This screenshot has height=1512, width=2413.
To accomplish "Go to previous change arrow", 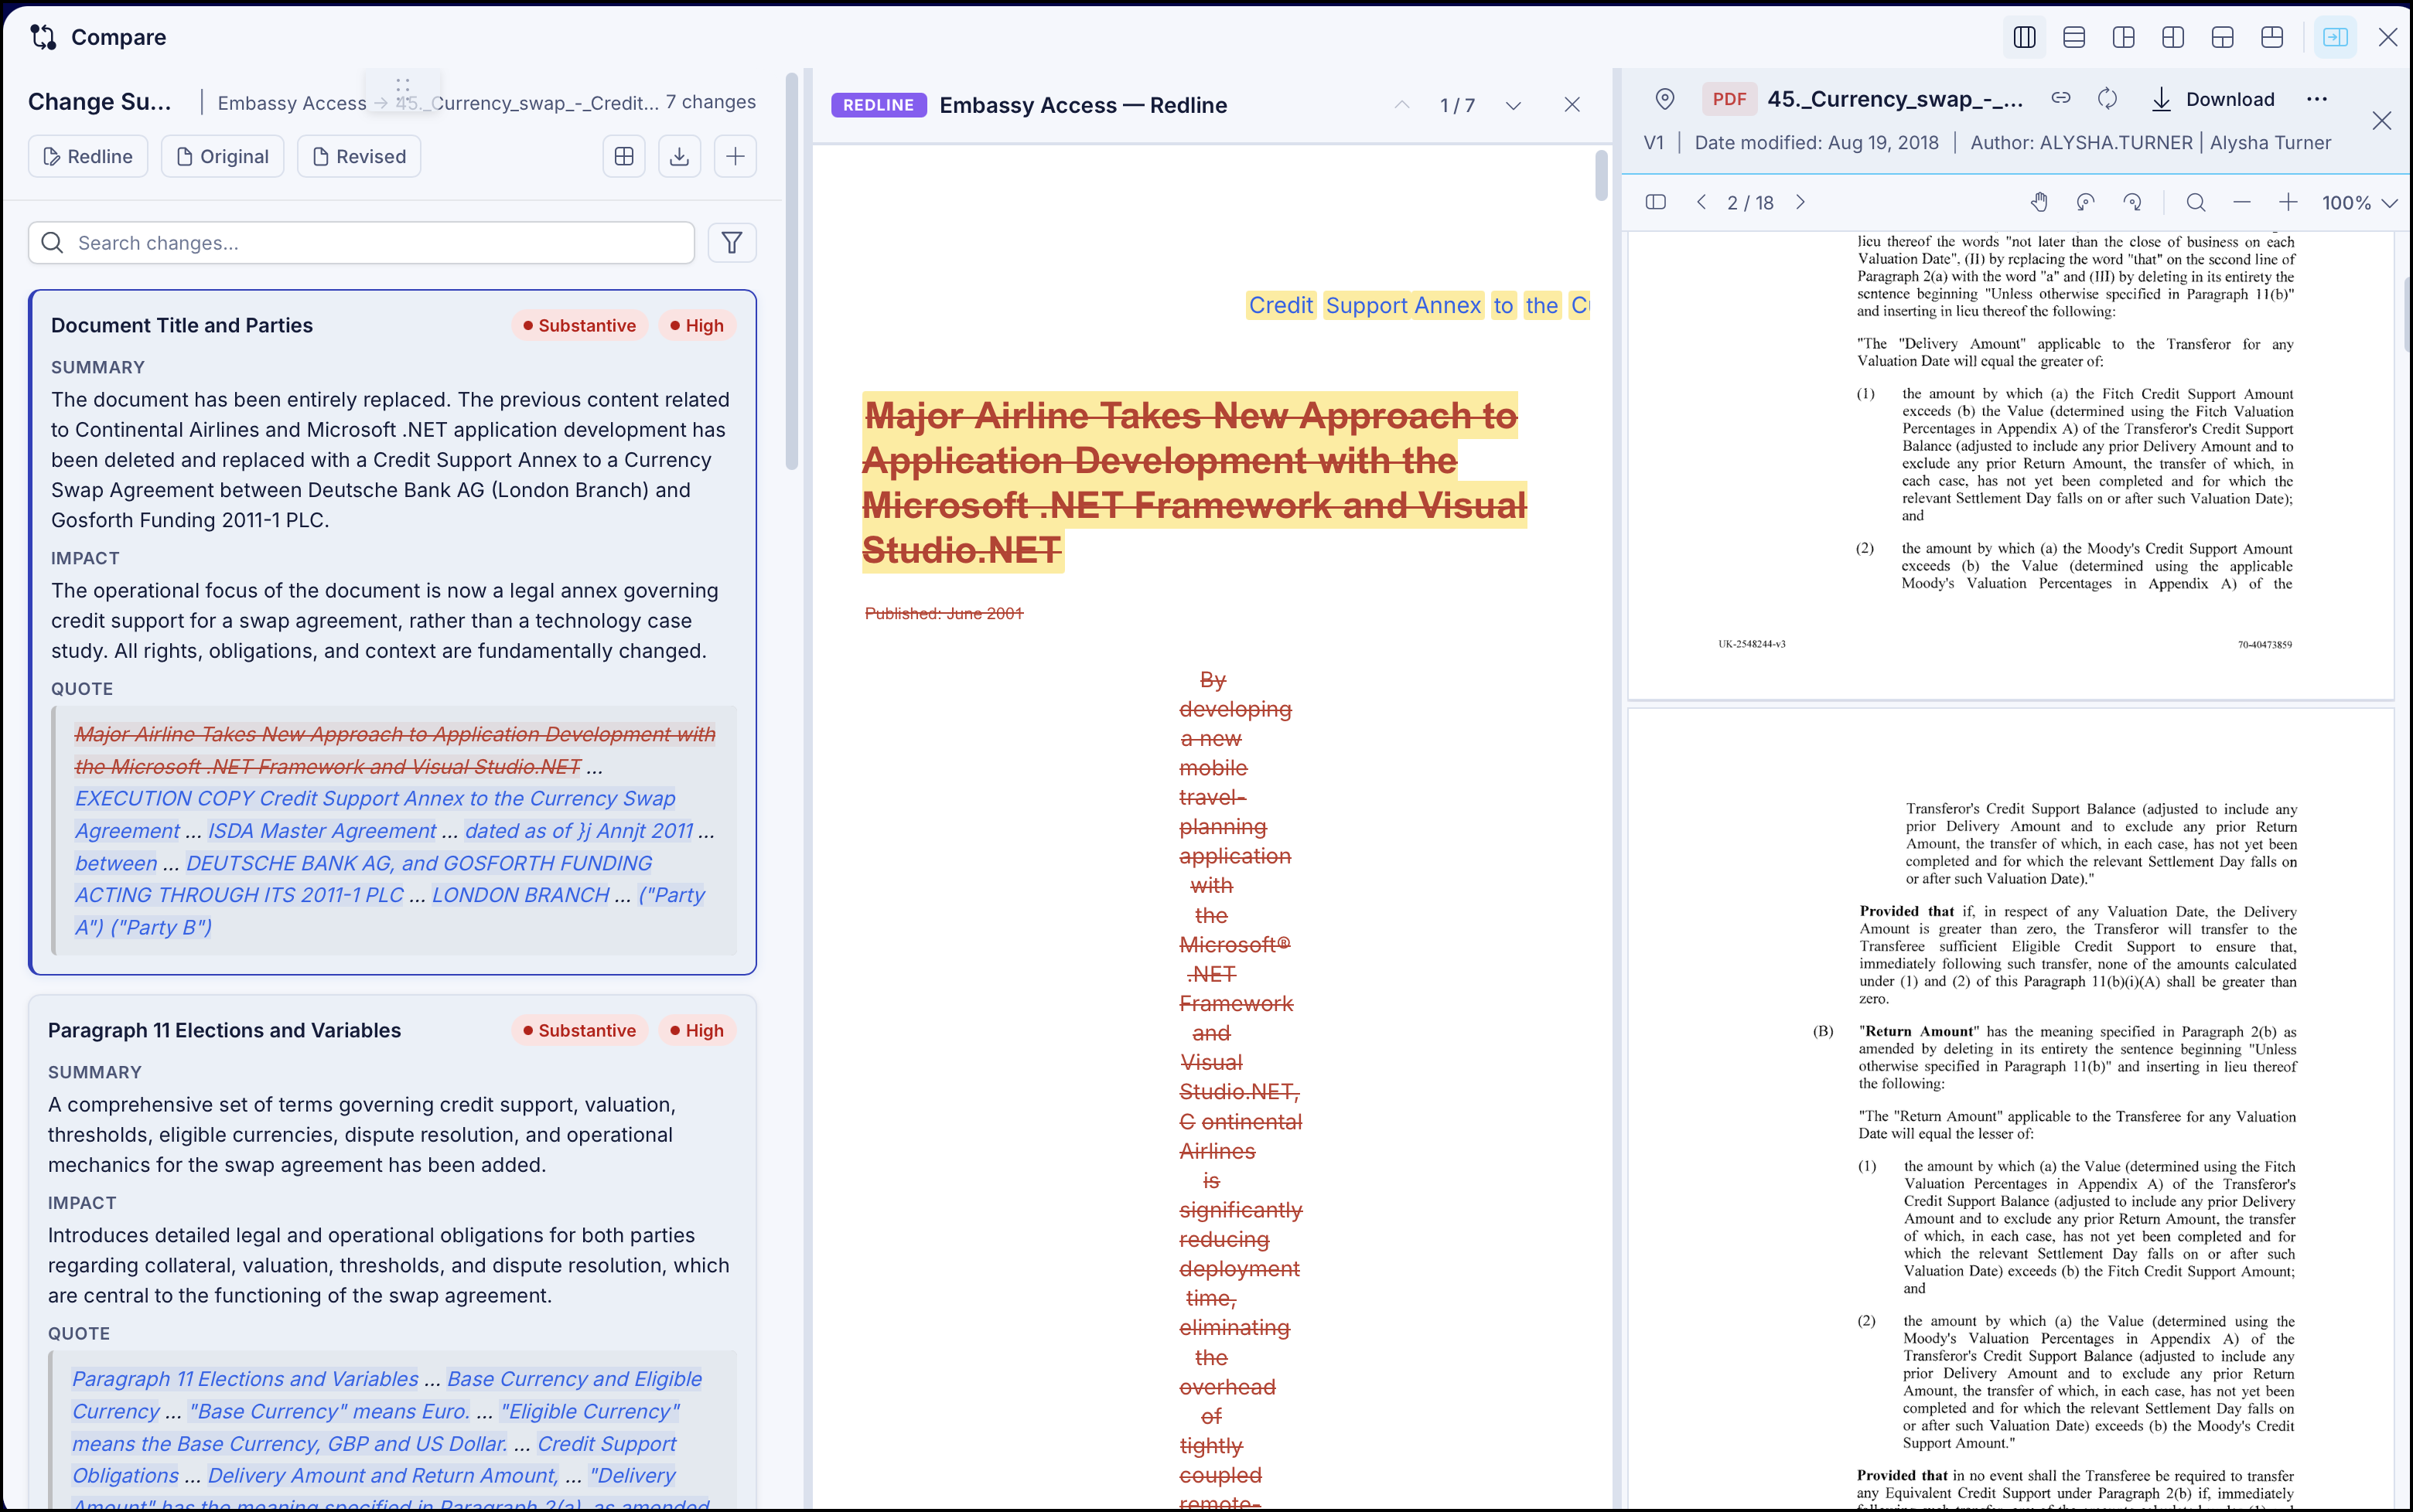I will tap(1401, 105).
